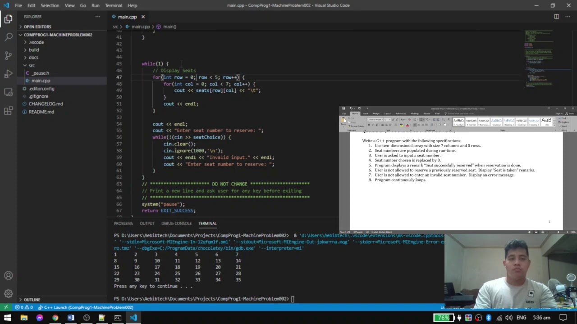
Task: Expand the build folder
Action: [34, 50]
